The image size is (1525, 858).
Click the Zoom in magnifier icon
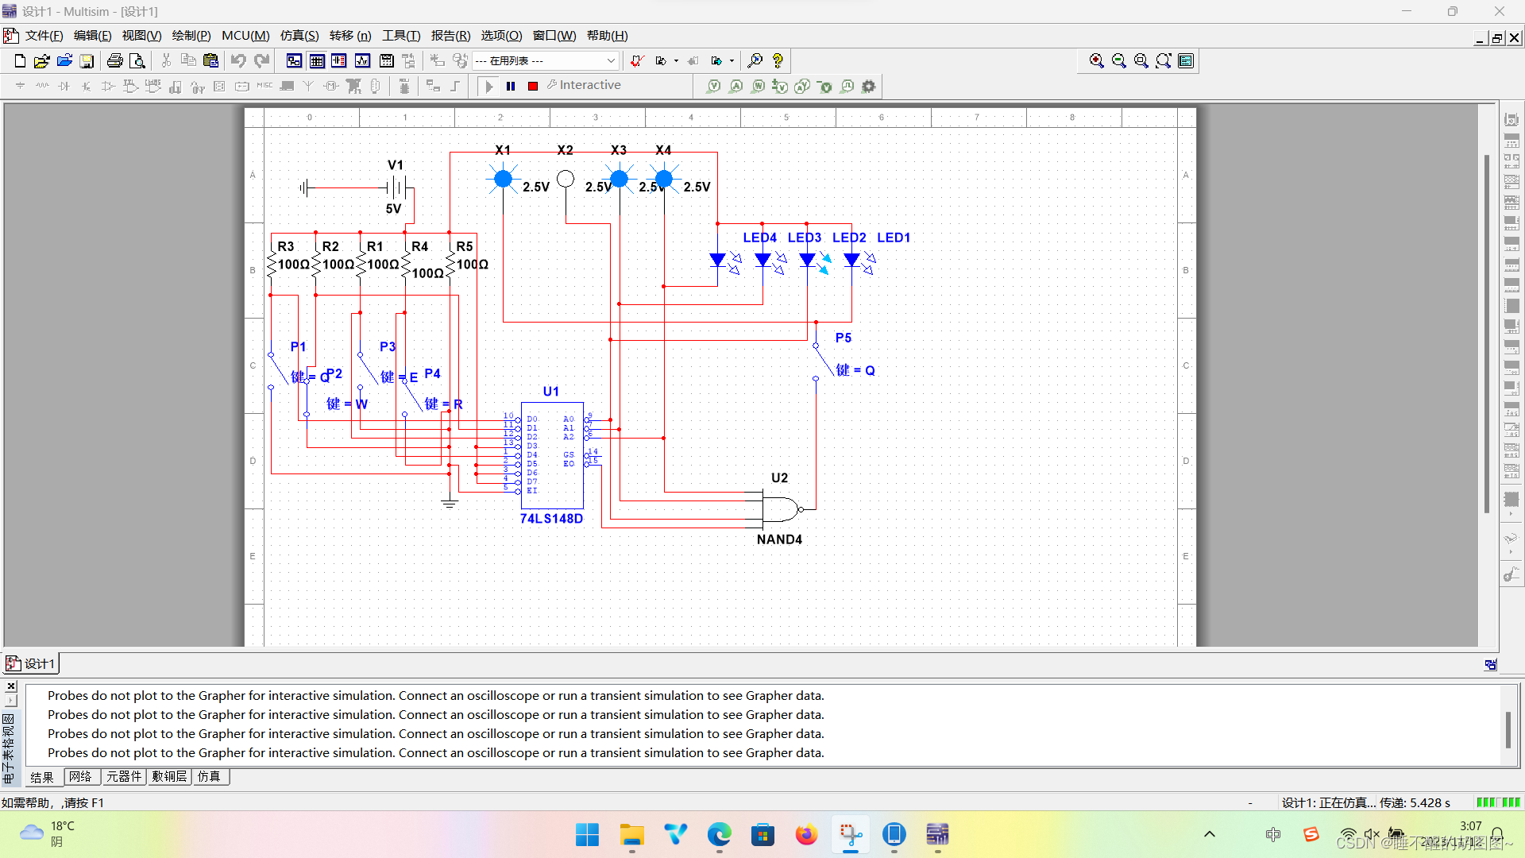(x=1096, y=61)
